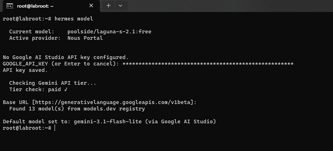Click the 'hermes model' command text
Screen dimensions: 333x151
(74, 19)
